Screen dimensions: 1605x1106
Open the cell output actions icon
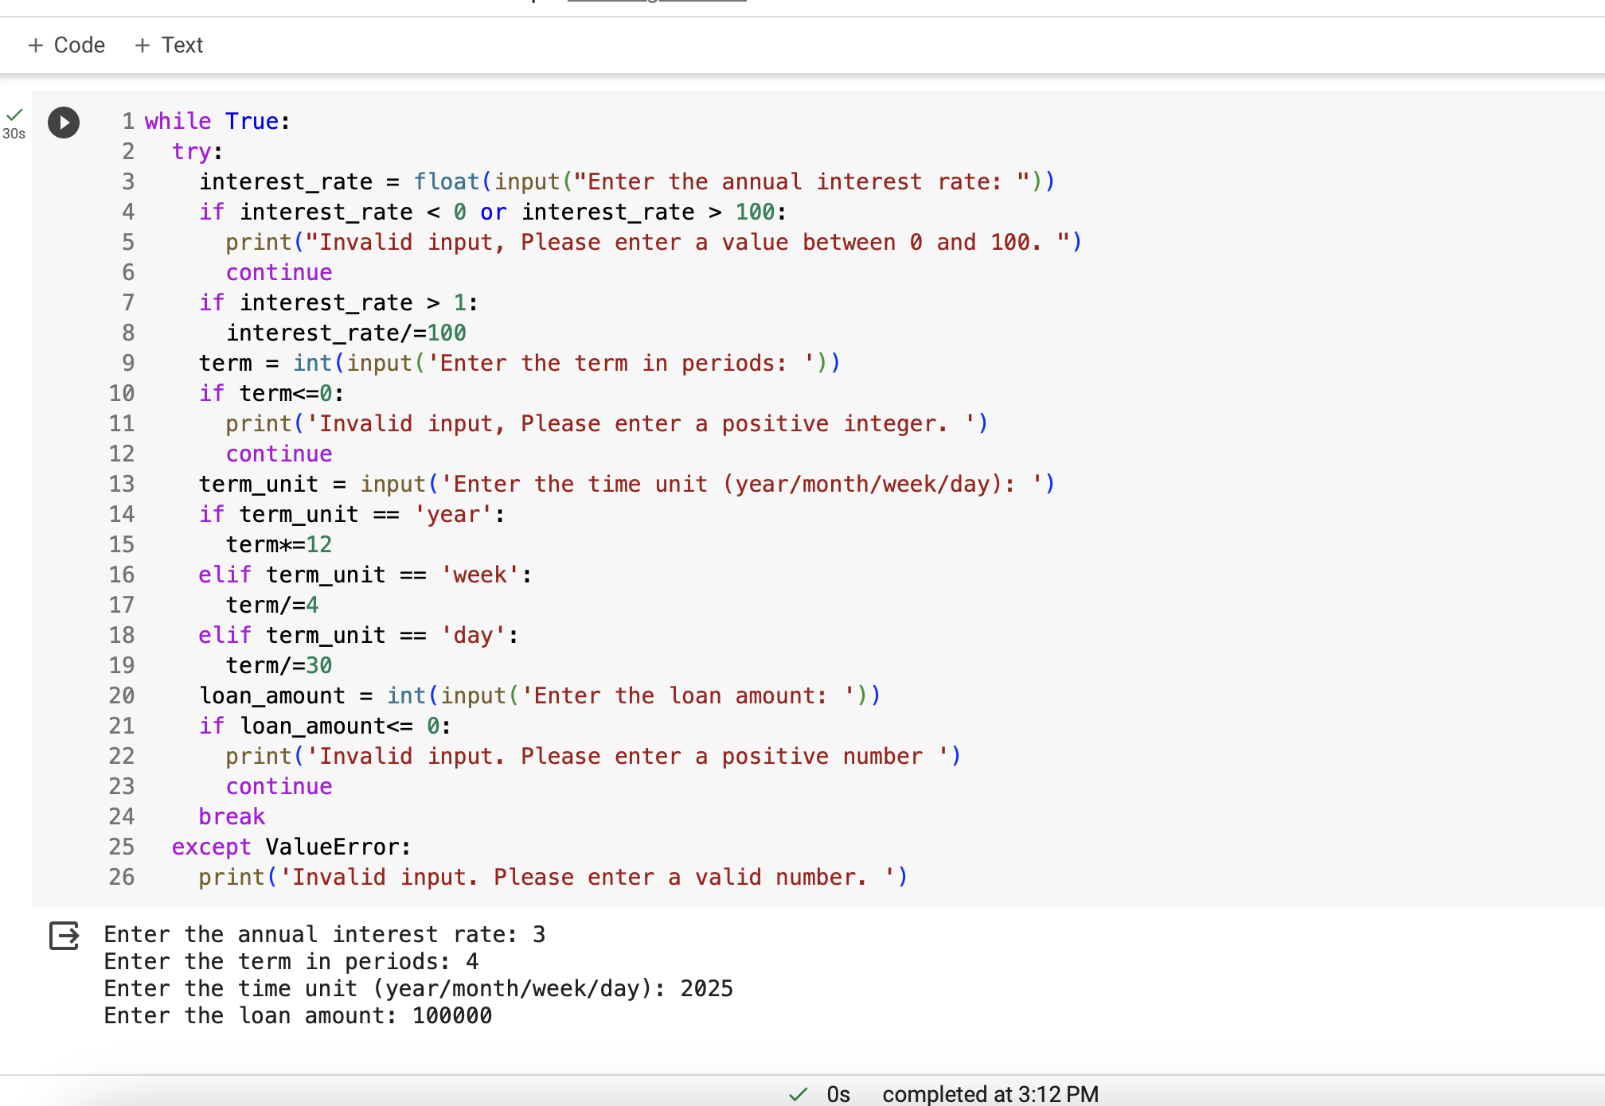click(64, 936)
